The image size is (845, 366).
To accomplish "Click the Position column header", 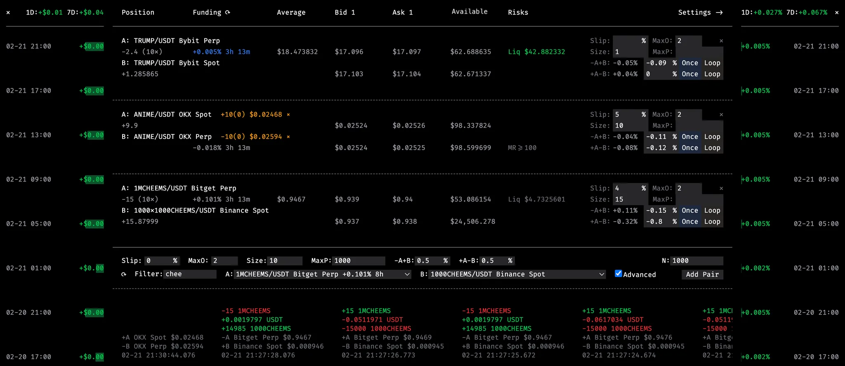I will click(x=138, y=12).
